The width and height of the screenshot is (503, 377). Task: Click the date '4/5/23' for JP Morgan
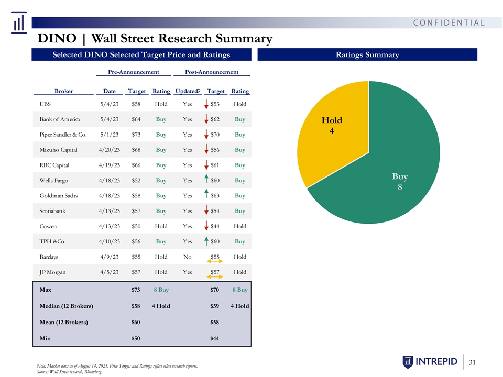(110, 272)
